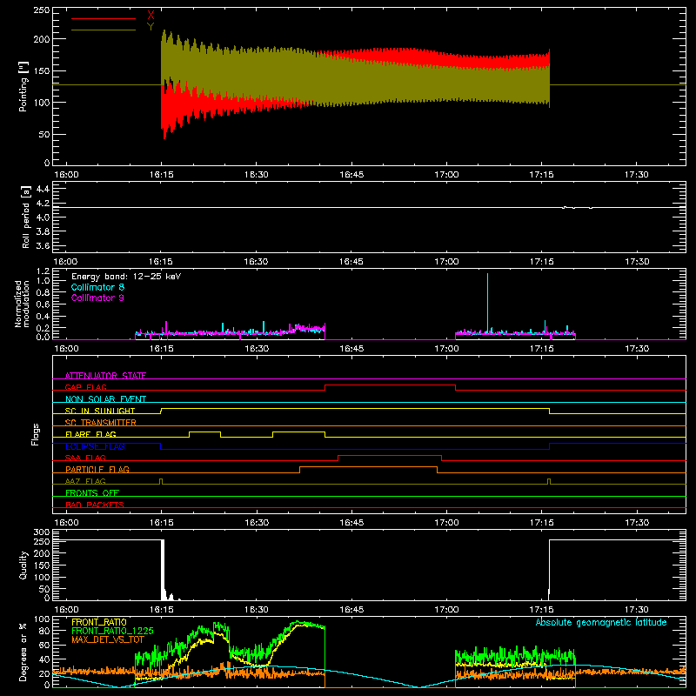Click the raised GAP_FLAG segment

(390, 385)
